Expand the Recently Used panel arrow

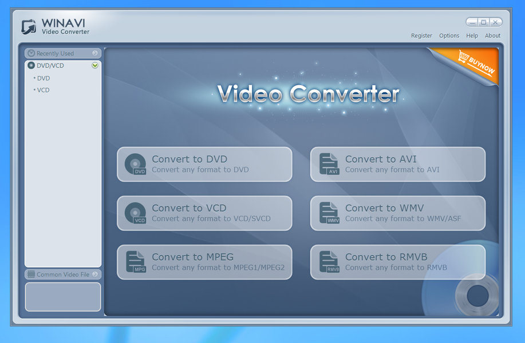(x=96, y=53)
